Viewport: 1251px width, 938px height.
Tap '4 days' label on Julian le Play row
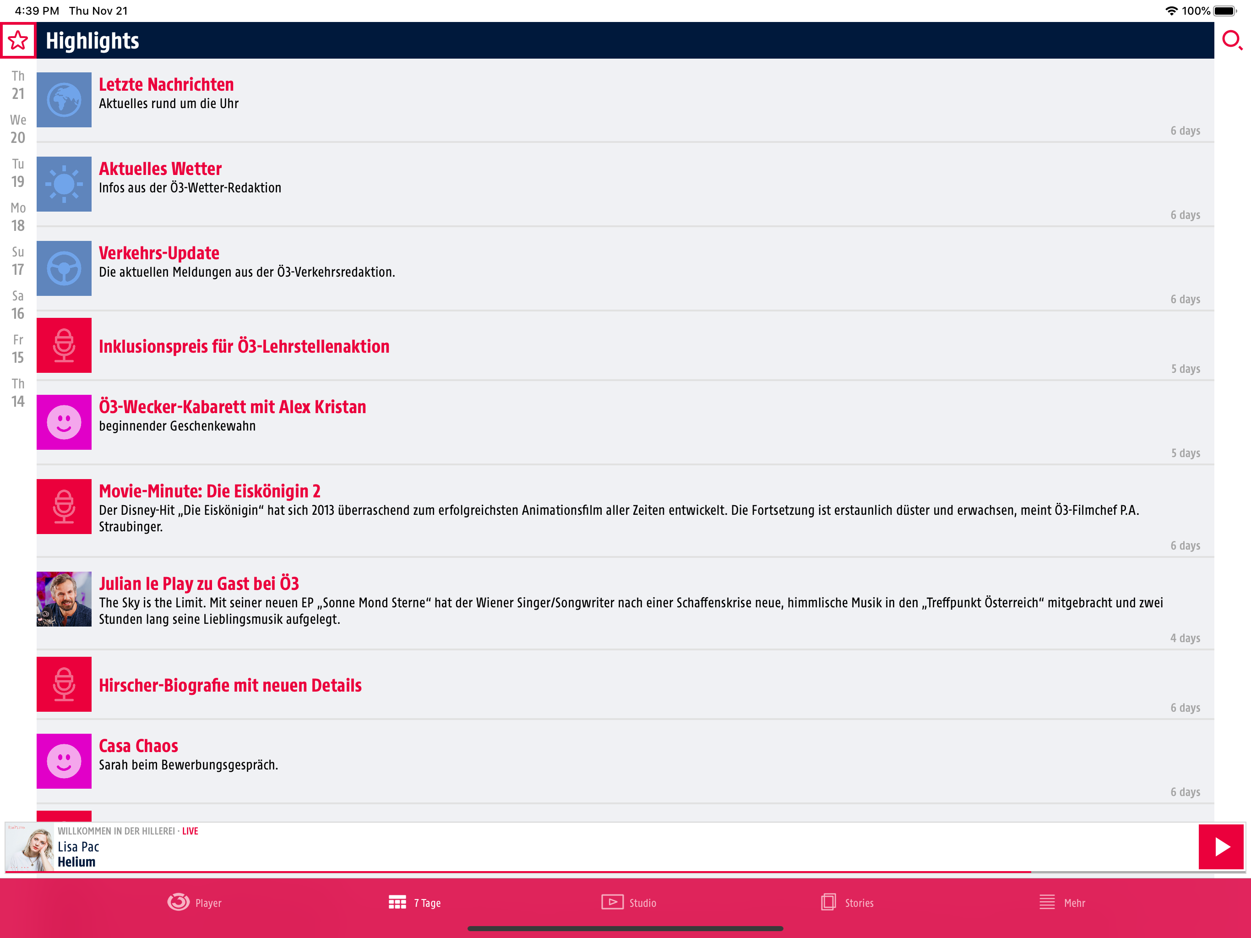pyautogui.click(x=1185, y=638)
